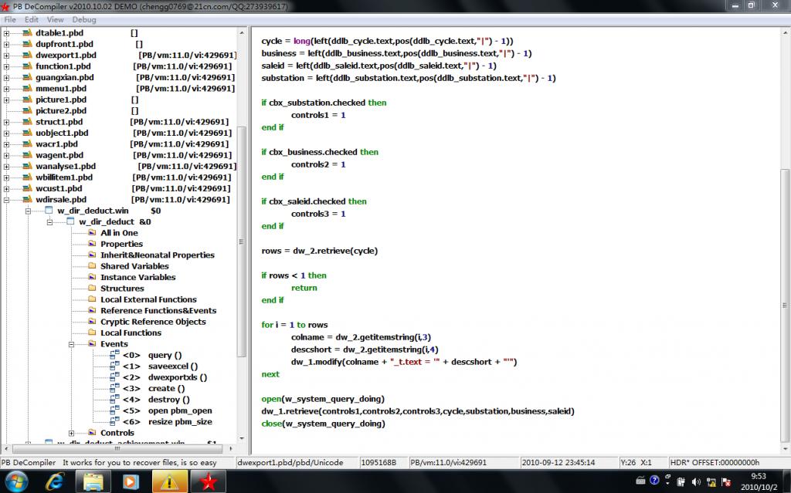The height and width of the screenshot is (493, 791).
Task: Click the Instance Variables folder icon
Action: point(93,277)
